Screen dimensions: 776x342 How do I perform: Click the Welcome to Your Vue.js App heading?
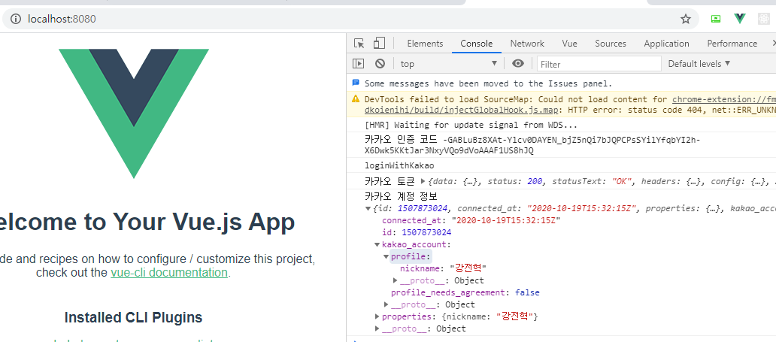[x=147, y=222]
